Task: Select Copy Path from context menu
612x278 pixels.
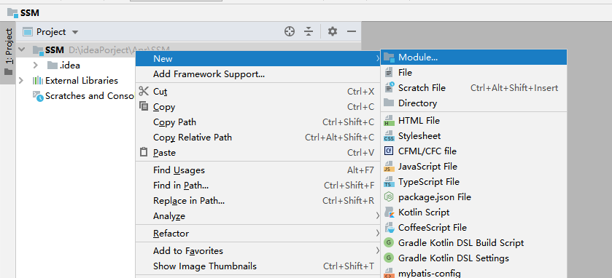Action: point(258,122)
